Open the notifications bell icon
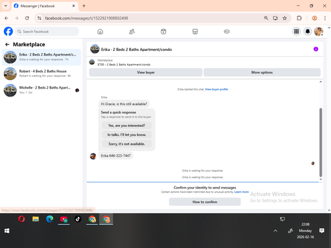Image resolution: width=331 pixels, height=248 pixels. (x=308, y=32)
